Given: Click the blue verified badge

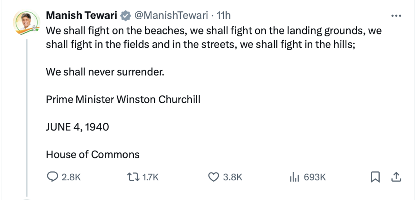Looking at the screenshot, I should click(126, 16).
